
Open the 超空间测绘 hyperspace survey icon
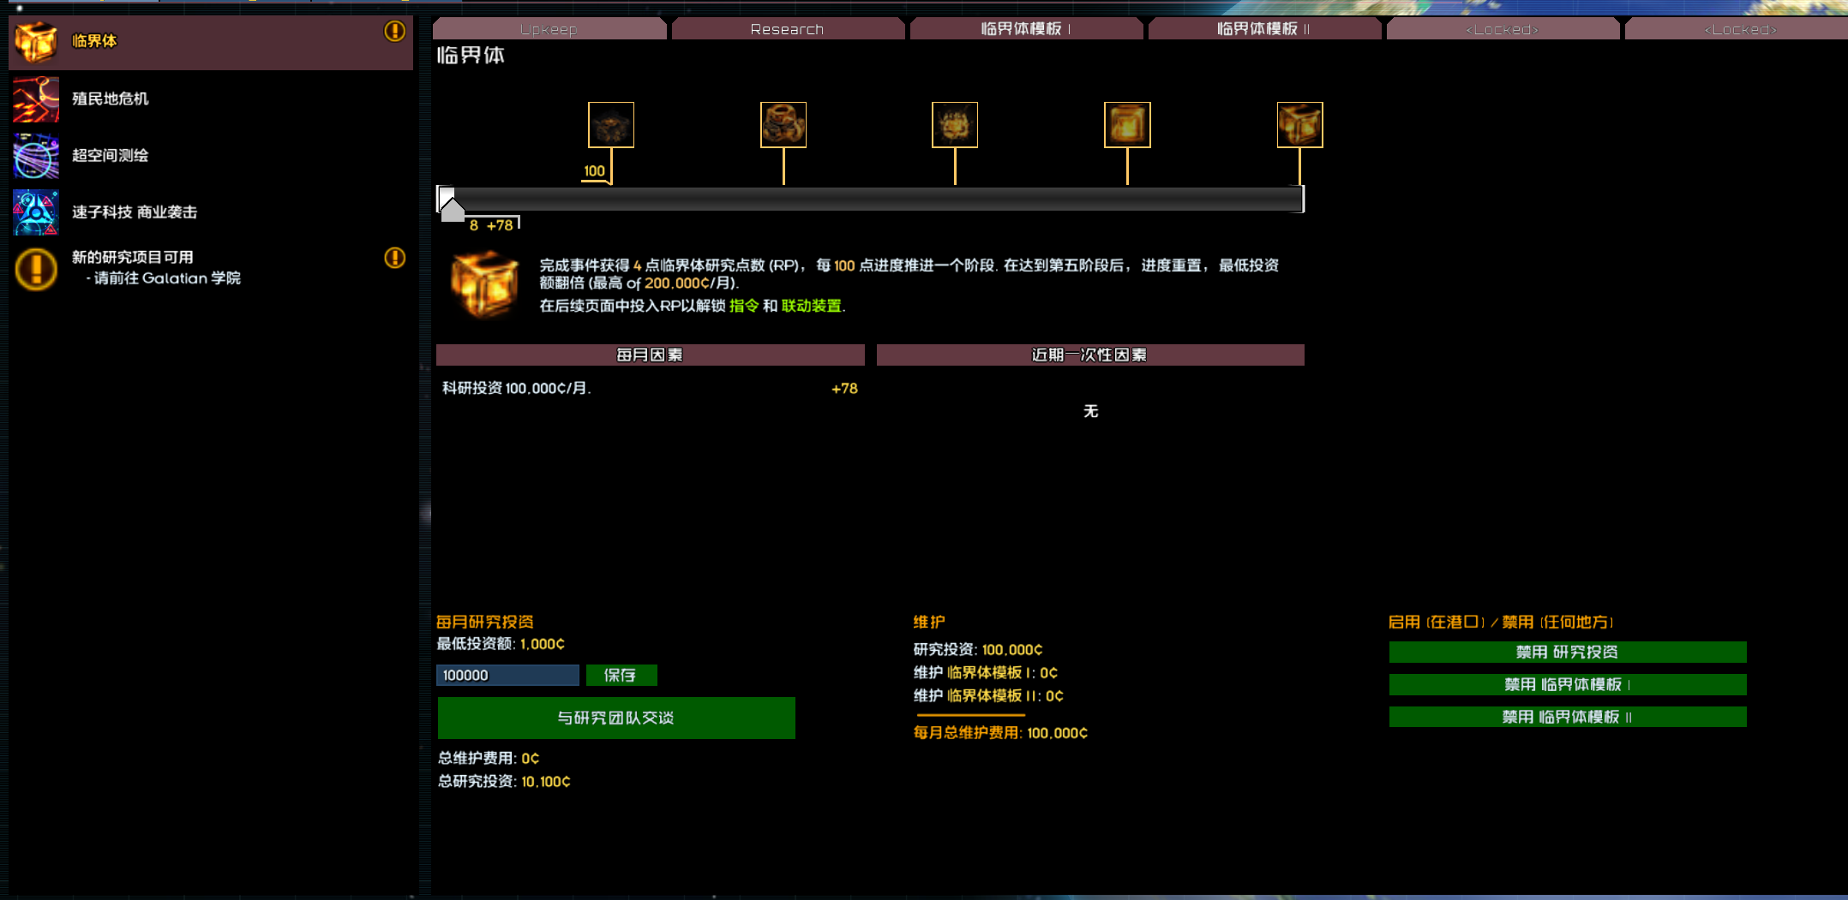pos(35,156)
